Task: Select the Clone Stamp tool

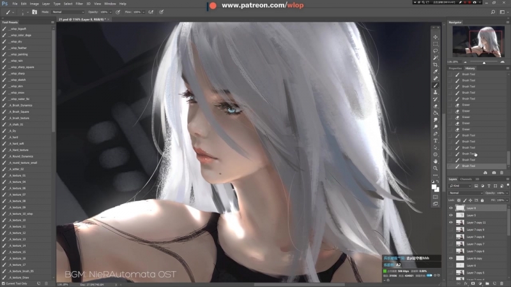Action: coord(436,92)
